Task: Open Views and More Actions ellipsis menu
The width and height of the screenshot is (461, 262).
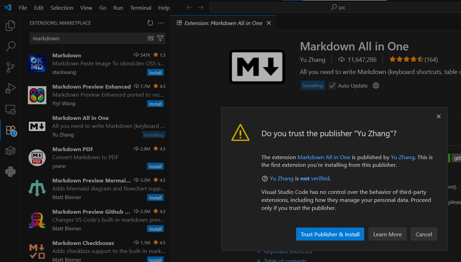Action: click(x=161, y=23)
